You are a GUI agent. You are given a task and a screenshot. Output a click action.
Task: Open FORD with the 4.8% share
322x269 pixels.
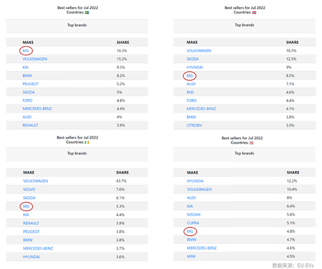(x=28, y=100)
